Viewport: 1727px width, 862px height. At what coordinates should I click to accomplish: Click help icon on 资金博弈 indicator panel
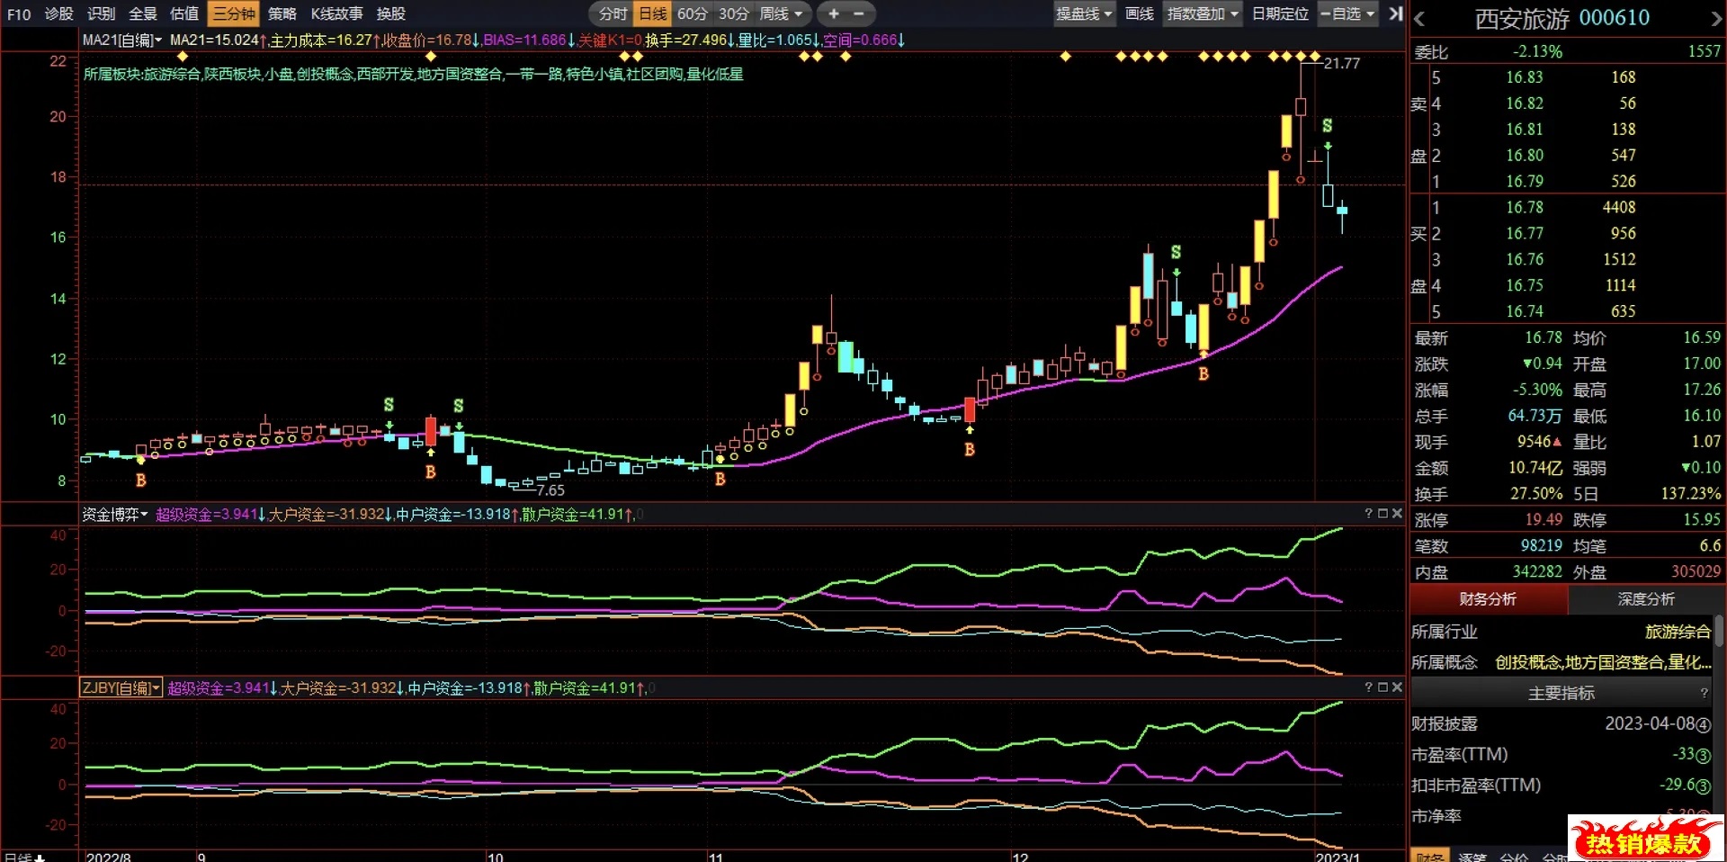click(x=1368, y=514)
